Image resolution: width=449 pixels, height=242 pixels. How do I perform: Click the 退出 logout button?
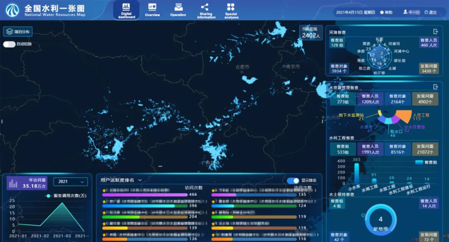[430, 12]
